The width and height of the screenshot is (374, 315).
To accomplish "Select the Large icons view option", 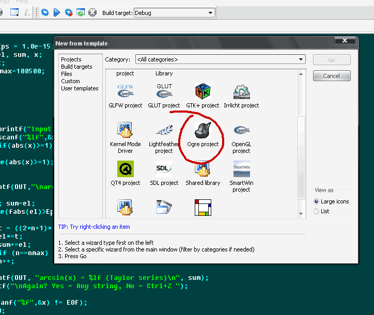I will [x=317, y=201].
